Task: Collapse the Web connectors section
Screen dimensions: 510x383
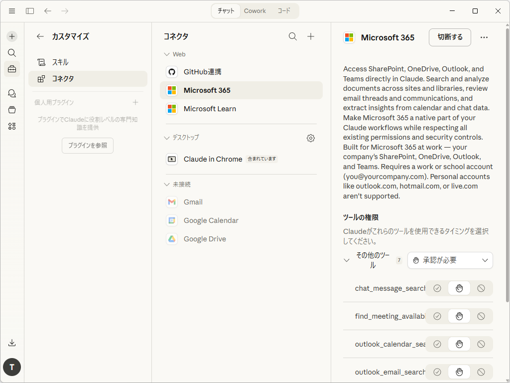Action: (166, 54)
